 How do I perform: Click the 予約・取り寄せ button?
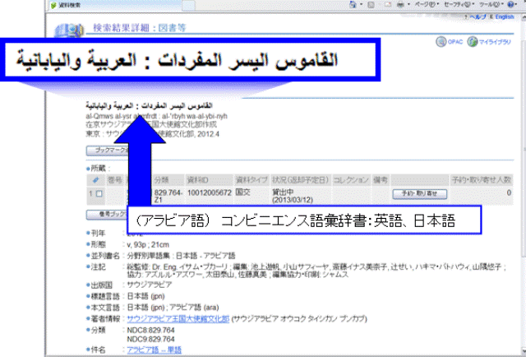(x=420, y=194)
